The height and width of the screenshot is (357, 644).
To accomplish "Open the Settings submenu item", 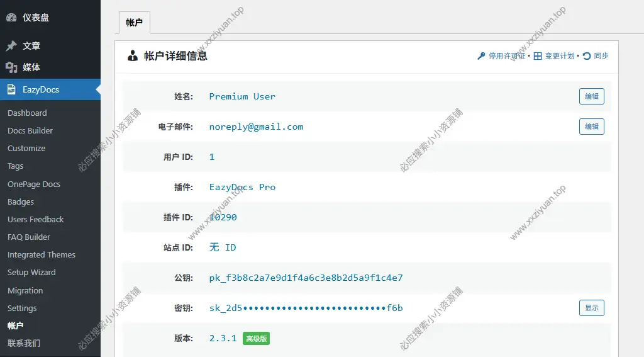I will pos(22,308).
